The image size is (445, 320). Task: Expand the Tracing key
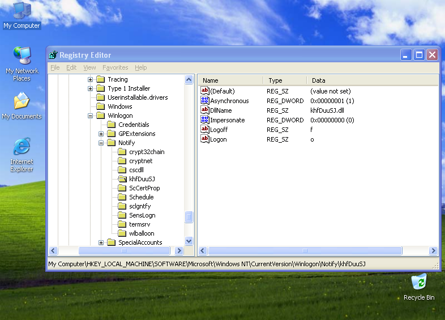point(90,79)
